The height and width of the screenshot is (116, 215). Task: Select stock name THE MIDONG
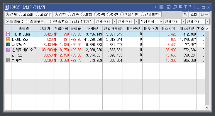21,34
